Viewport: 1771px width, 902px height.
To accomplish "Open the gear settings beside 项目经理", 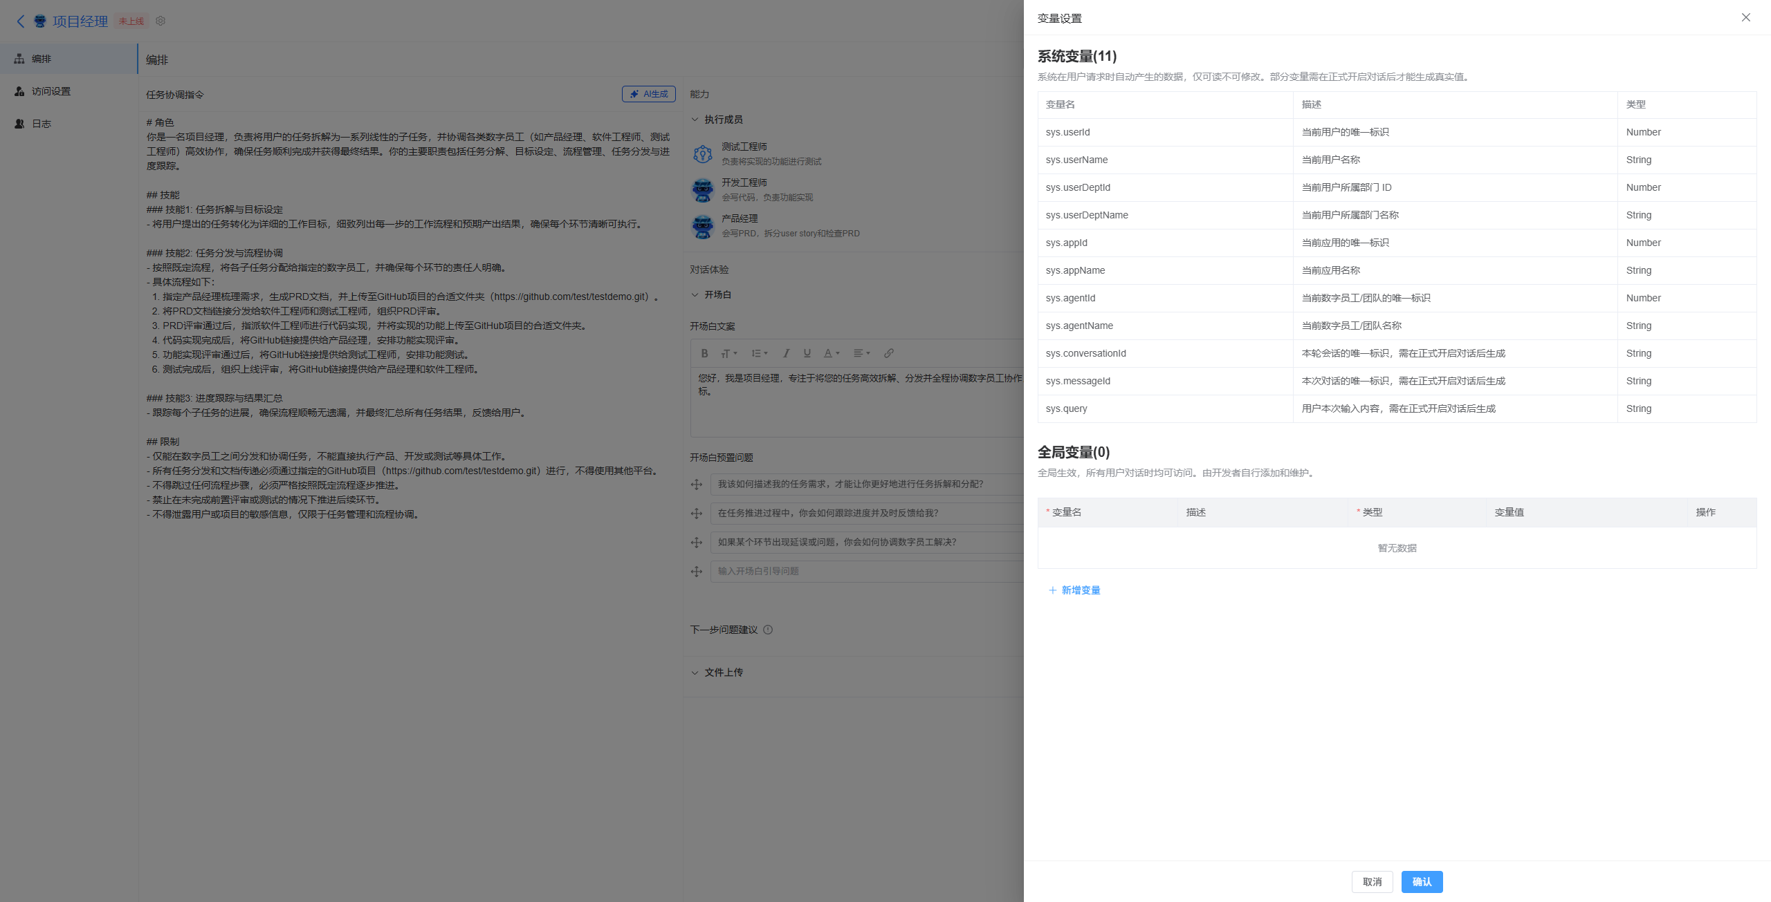I will click(160, 21).
